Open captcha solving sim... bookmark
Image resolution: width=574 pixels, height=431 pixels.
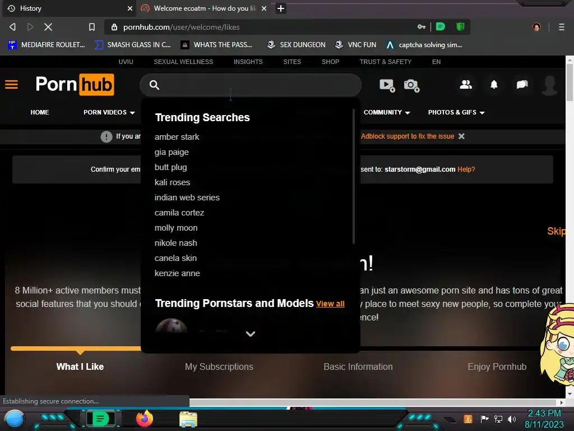click(x=424, y=45)
